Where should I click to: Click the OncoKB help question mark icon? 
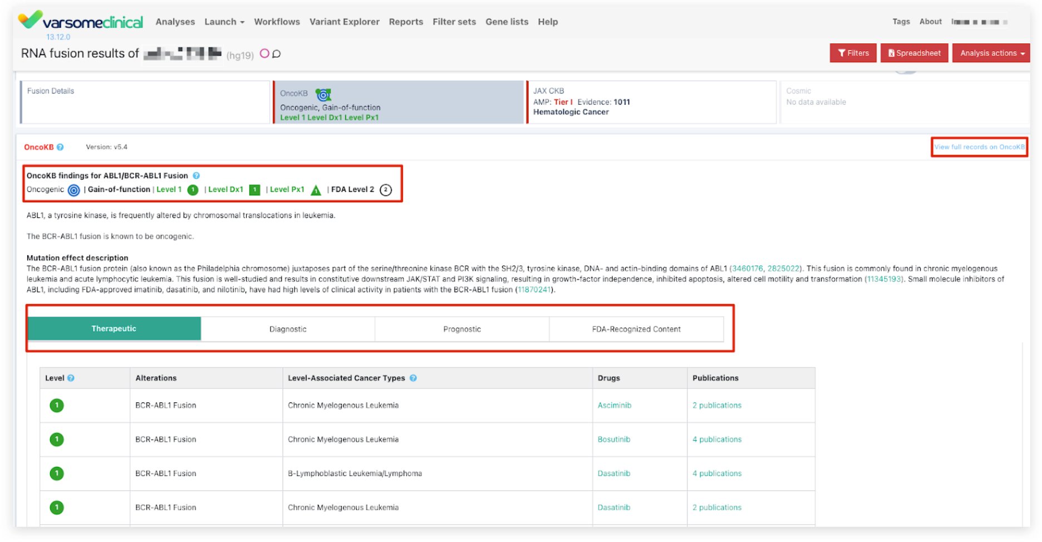click(x=60, y=147)
